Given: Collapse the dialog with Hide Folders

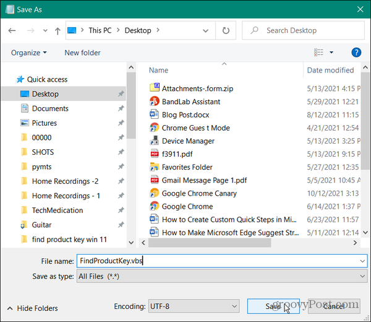Looking at the screenshot, I should point(32,308).
